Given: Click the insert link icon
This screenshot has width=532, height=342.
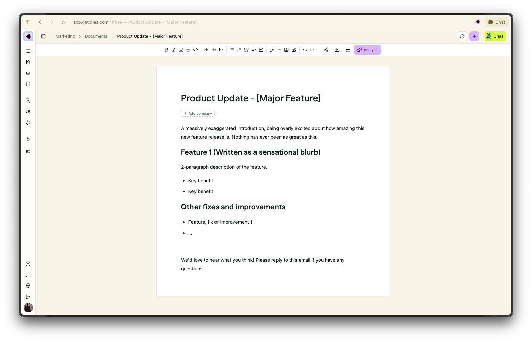Looking at the screenshot, I should pyautogui.click(x=272, y=50).
